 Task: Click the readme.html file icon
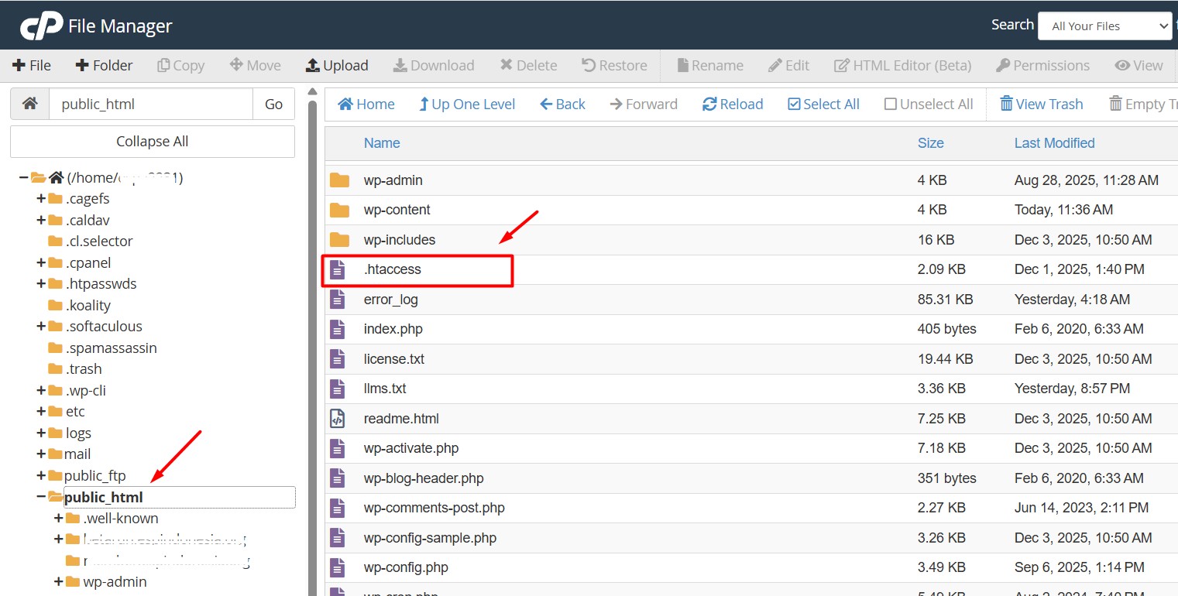[x=338, y=419]
